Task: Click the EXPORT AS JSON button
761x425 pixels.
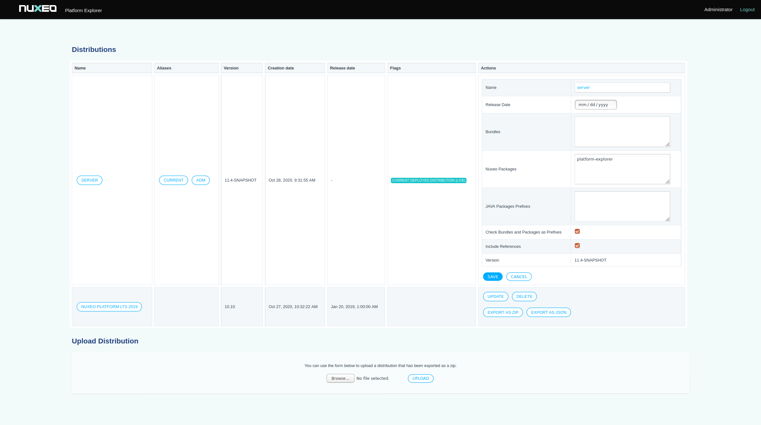Action: pos(548,312)
